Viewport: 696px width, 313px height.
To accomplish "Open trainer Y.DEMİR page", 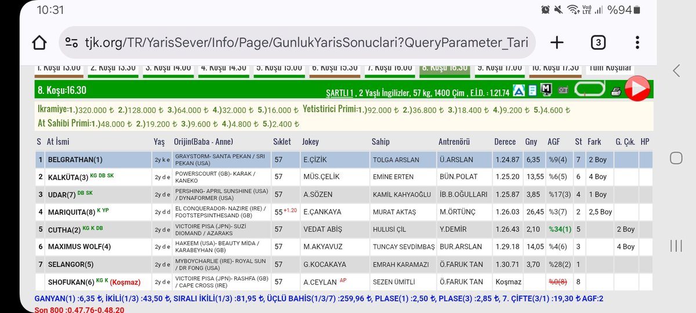I will [x=452, y=230].
